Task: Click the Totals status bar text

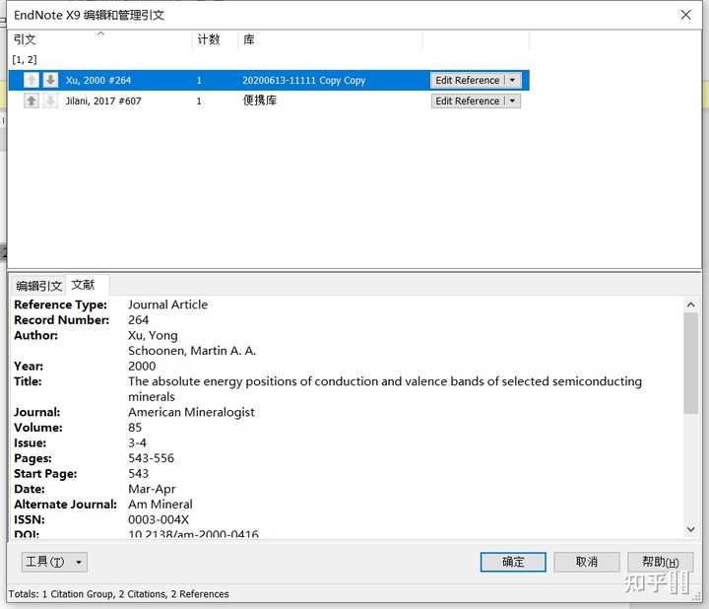Action: coord(118,594)
